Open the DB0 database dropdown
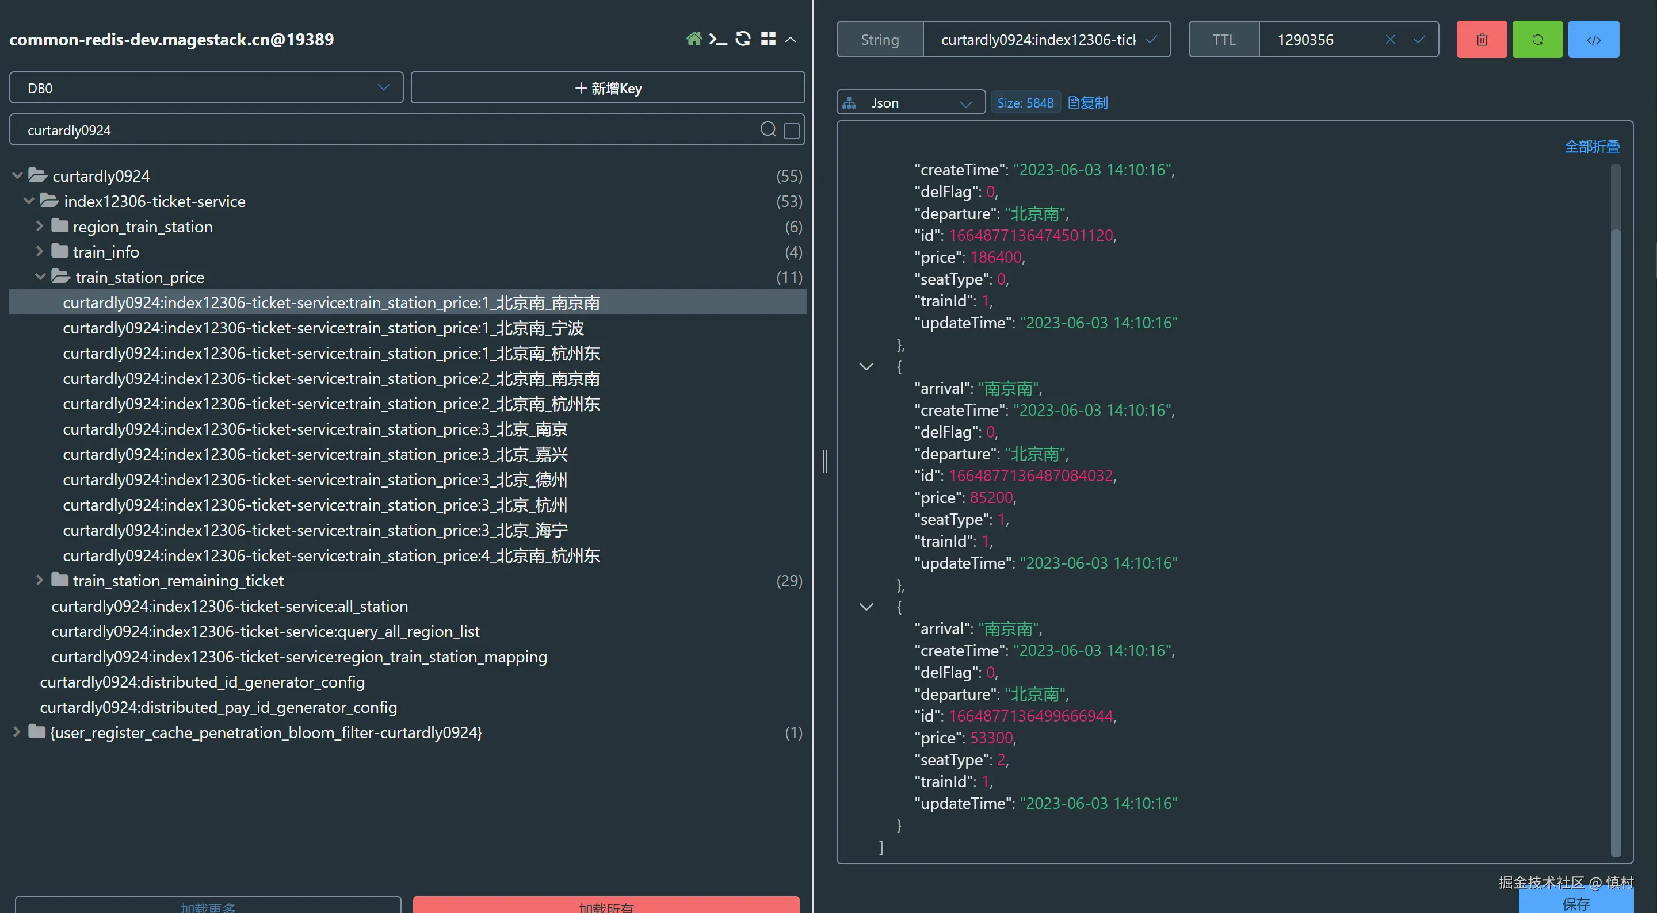The width and height of the screenshot is (1657, 913). [206, 88]
